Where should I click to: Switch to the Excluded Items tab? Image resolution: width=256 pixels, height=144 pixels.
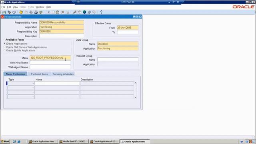[x=39, y=74]
